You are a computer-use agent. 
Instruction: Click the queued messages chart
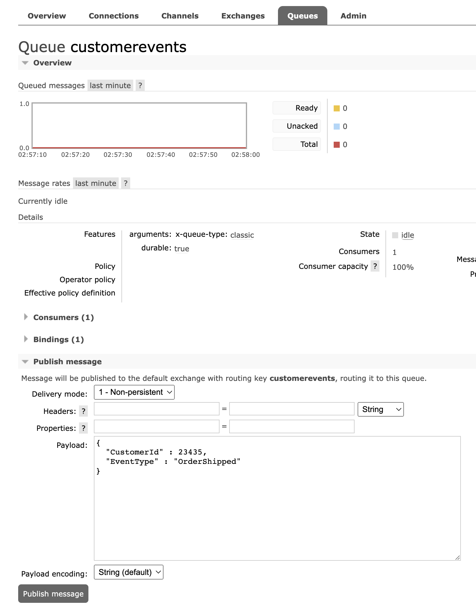(x=139, y=126)
